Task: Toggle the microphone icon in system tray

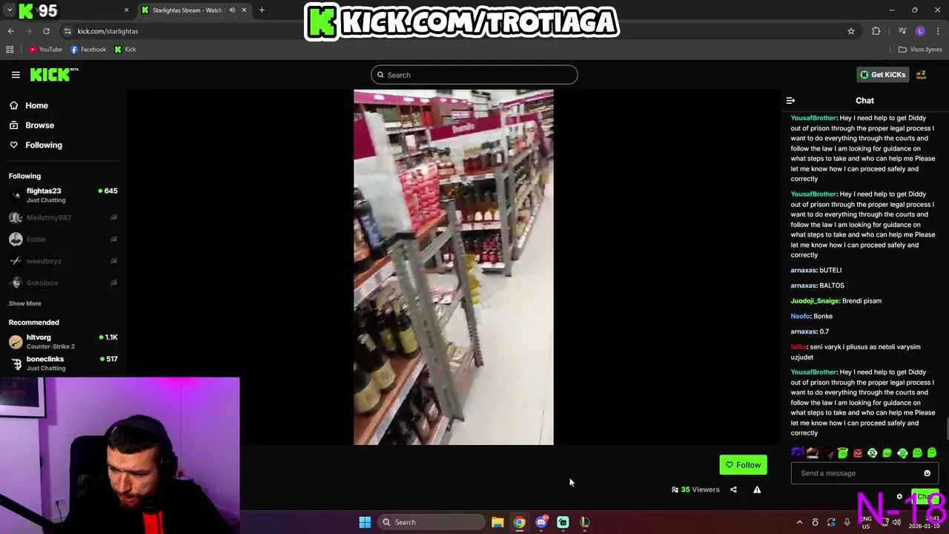Action: point(847,522)
